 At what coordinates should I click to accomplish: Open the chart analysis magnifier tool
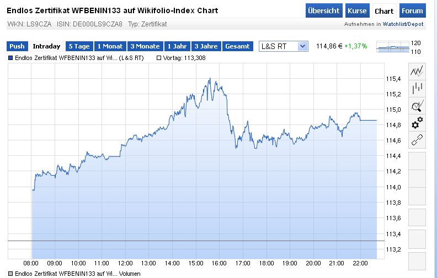[417, 105]
